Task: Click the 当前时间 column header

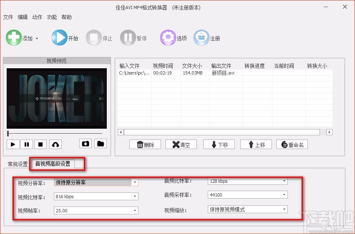Action: [x=284, y=66]
